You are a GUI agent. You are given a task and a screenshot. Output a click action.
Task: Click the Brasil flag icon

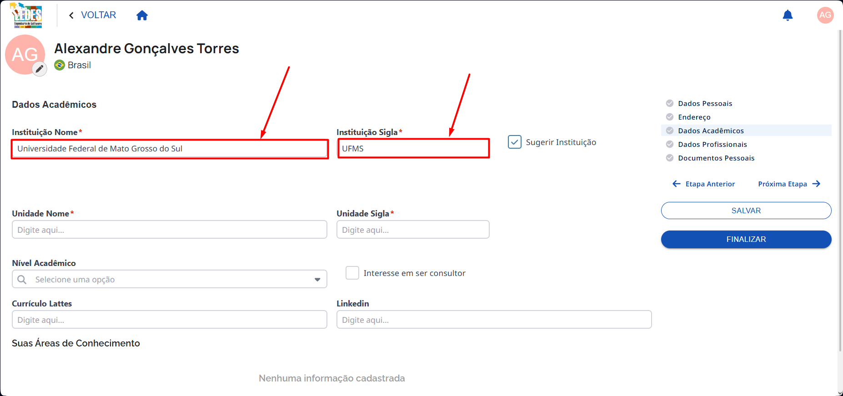(60, 65)
